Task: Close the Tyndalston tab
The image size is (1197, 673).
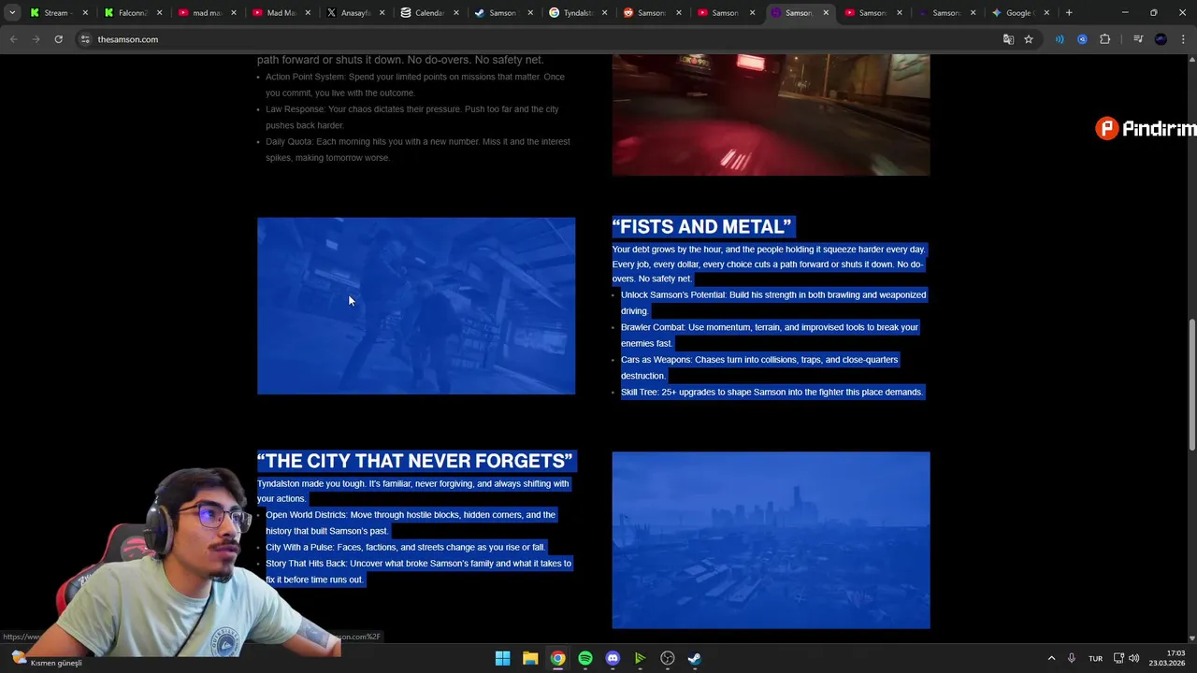Action: [x=603, y=13]
